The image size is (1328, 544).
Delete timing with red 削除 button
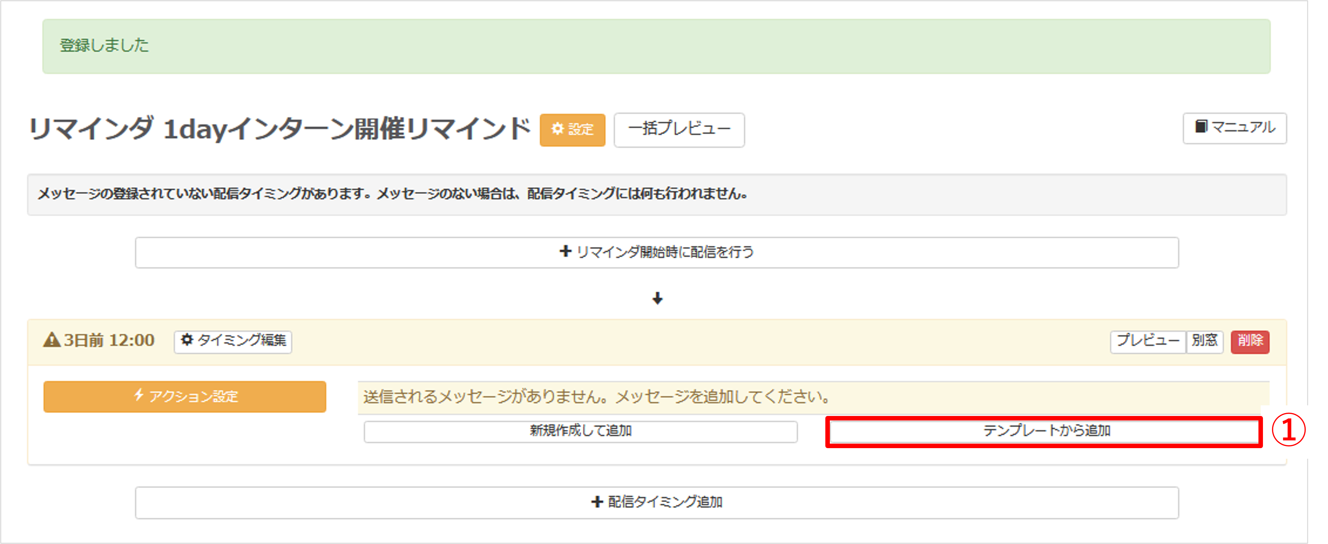coord(1250,342)
